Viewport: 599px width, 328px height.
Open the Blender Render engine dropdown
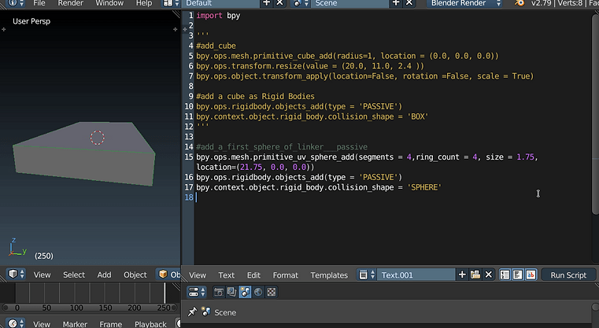point(464,3)
